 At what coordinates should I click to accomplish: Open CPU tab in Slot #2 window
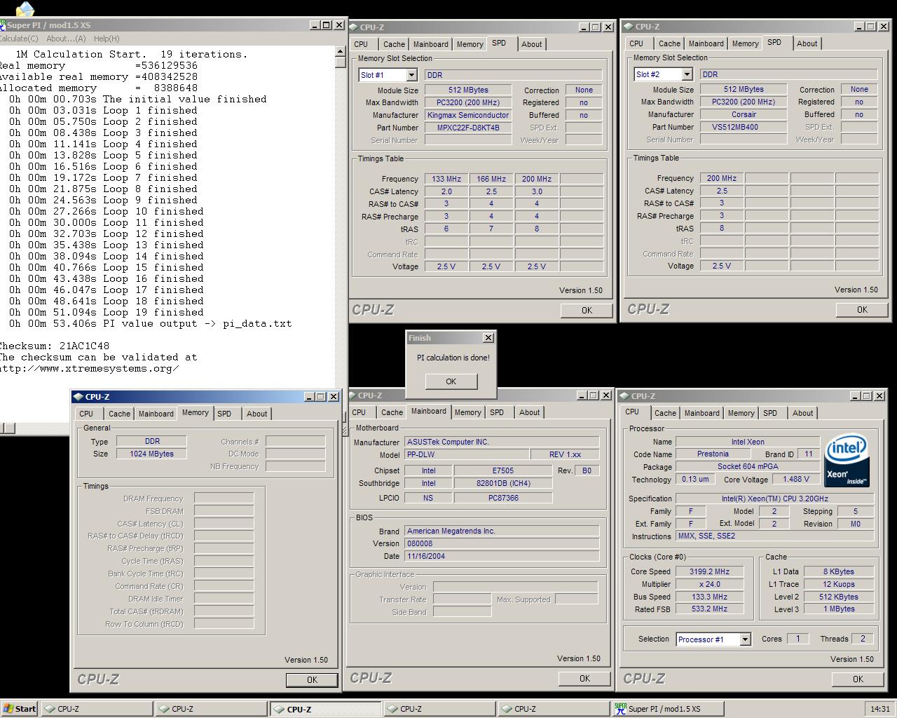636,43
